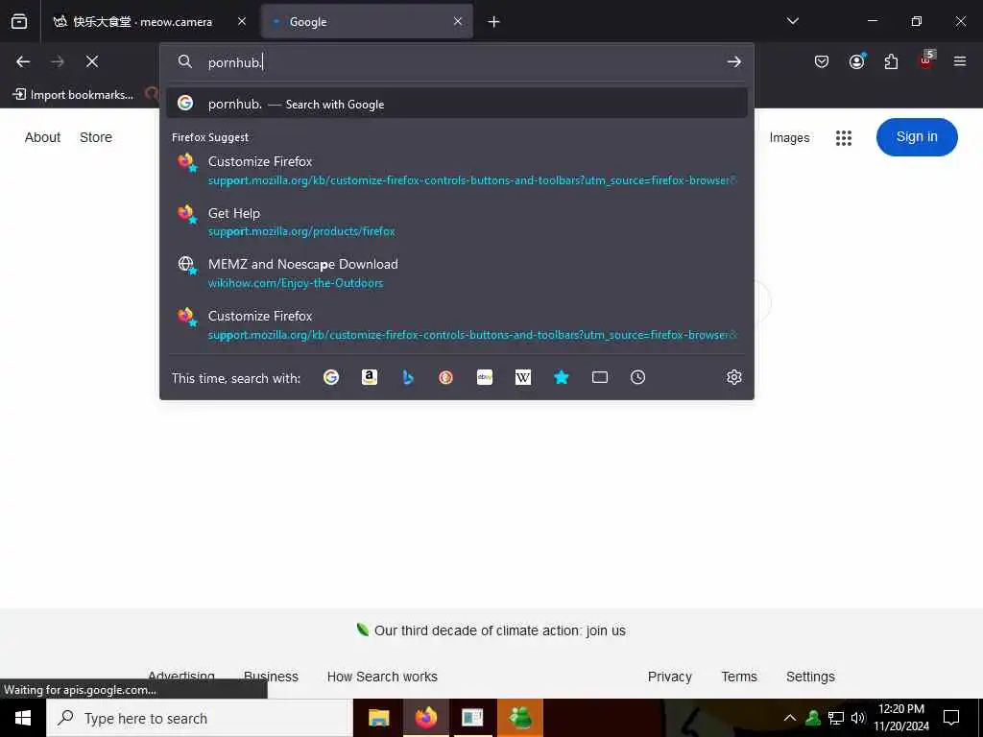Viewport: 983px width, 737px height.
Task: Open Google's Store link
Action: 96,137
